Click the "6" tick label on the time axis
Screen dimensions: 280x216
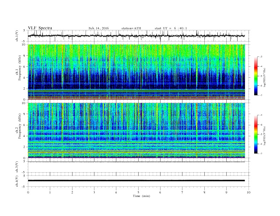click(160, 192)
